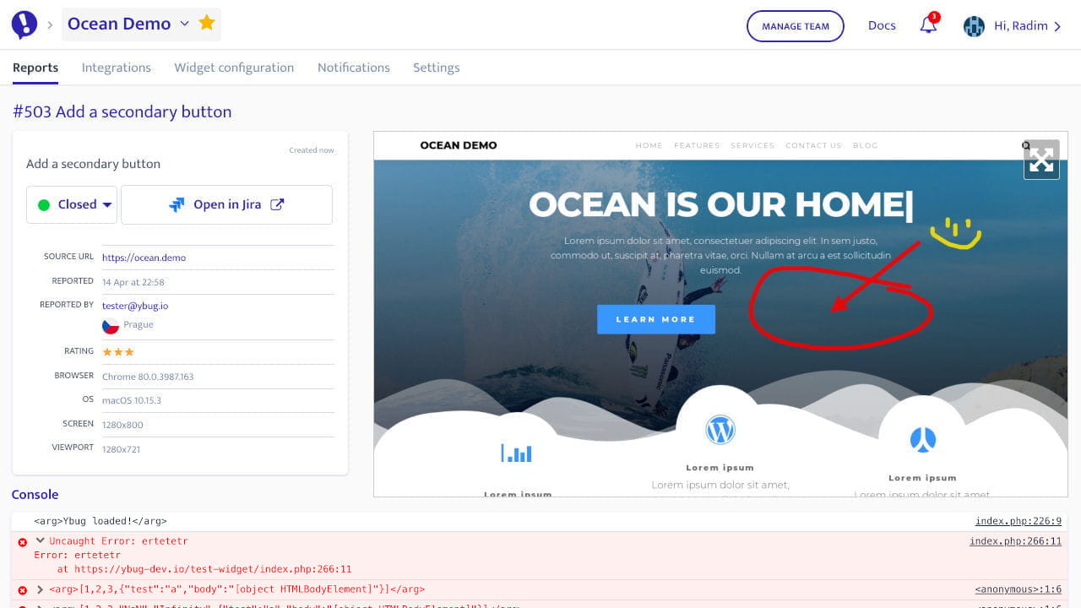Go to the Settings tab

click(x=437, y=68)
